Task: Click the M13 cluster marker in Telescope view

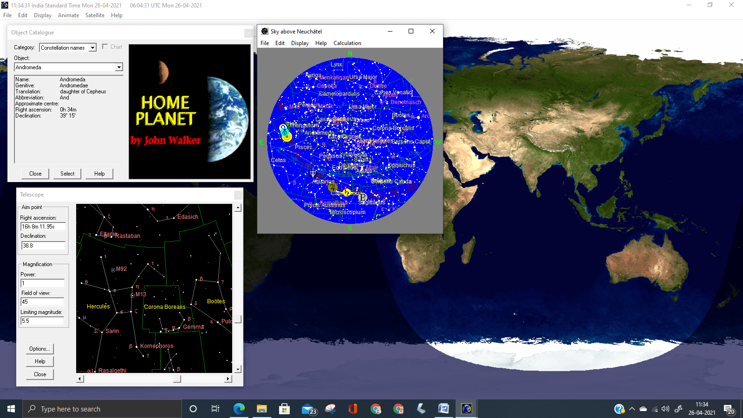Action: pyautogui.click(x=132, y=295)
